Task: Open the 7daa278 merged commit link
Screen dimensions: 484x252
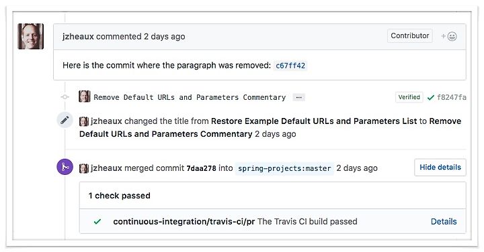Action: pos(201,168)
